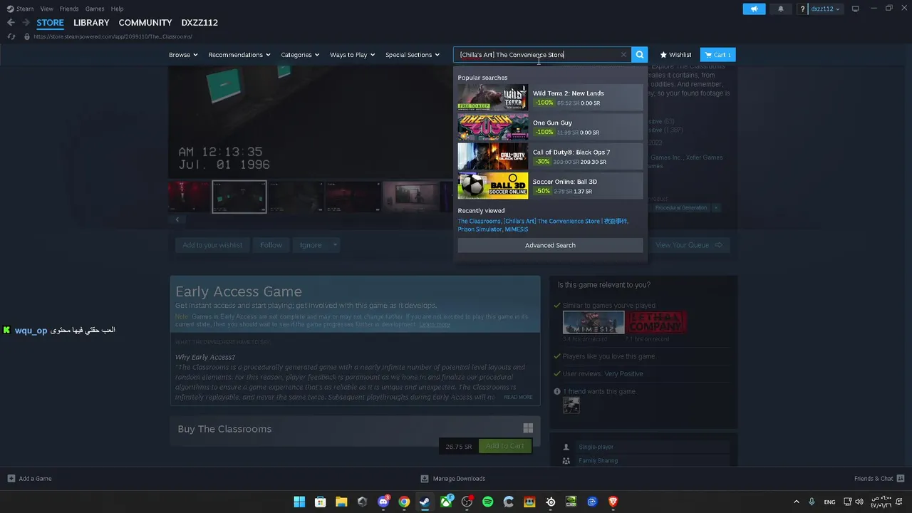The image size is (912, 513).
Task: Click the blue search magnifier button
Action: [640, 55]
